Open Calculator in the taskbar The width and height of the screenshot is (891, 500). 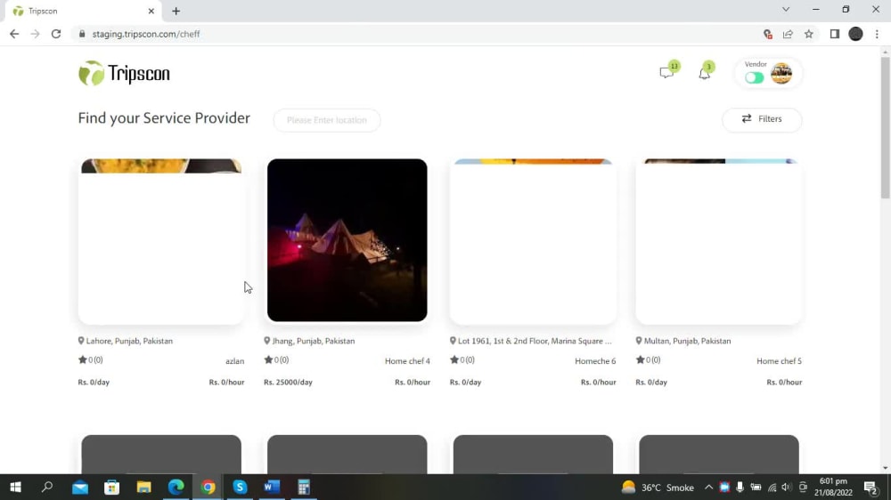click(x=304, y=487)
